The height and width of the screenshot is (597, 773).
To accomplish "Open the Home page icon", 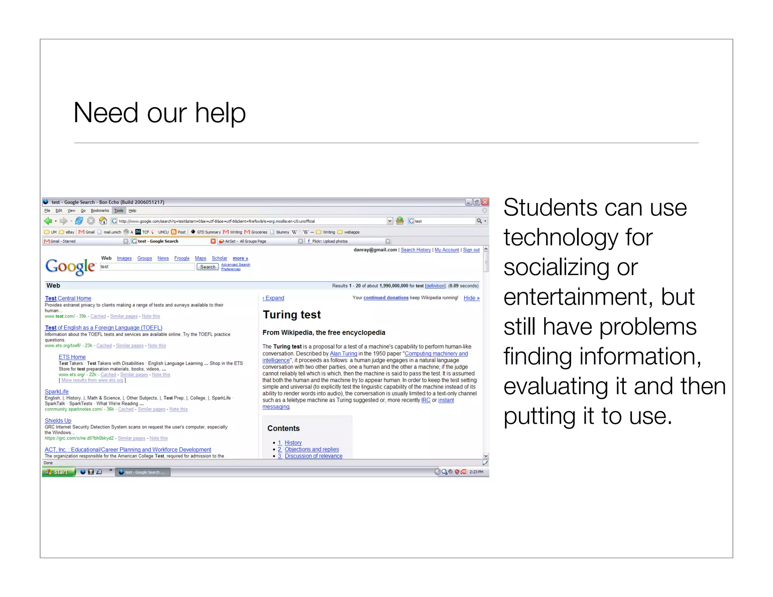I will (103, 221).
